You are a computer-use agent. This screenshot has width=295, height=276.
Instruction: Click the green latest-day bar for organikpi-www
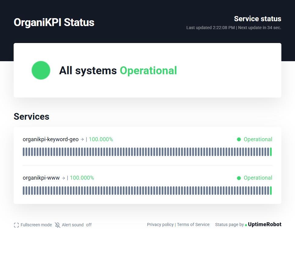pos(271,191)
